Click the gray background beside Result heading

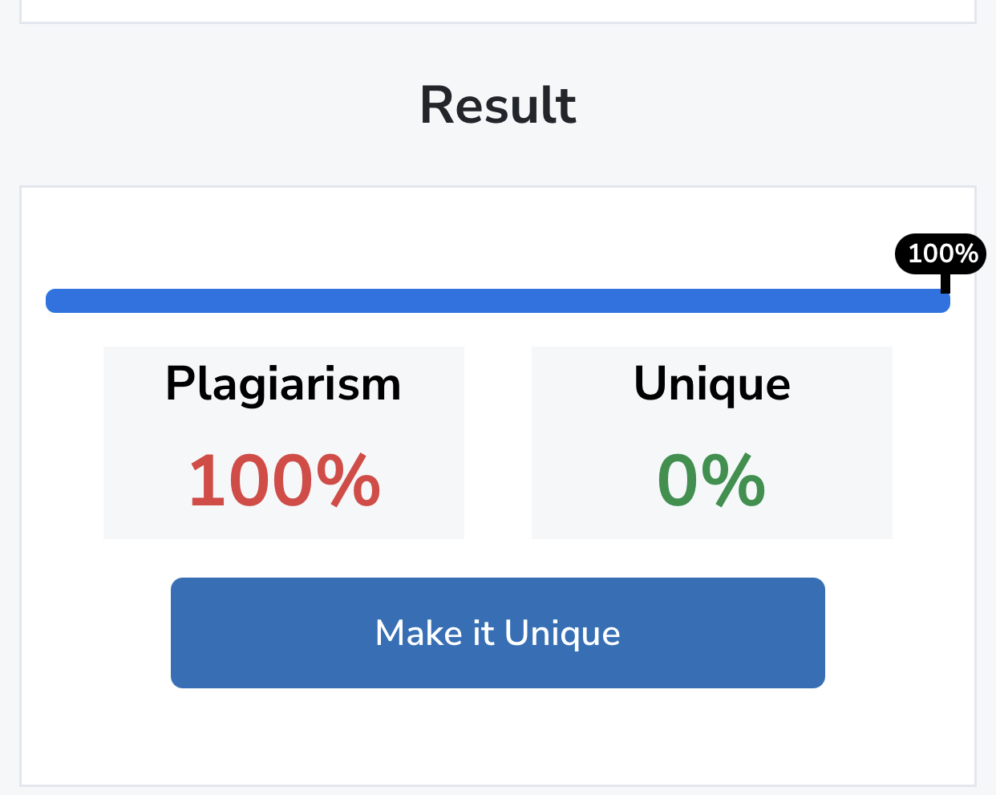(x=200, y=105)
